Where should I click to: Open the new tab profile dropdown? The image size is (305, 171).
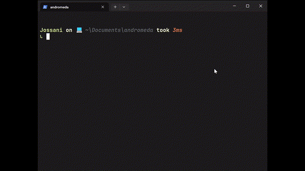[x=124, y=7]
